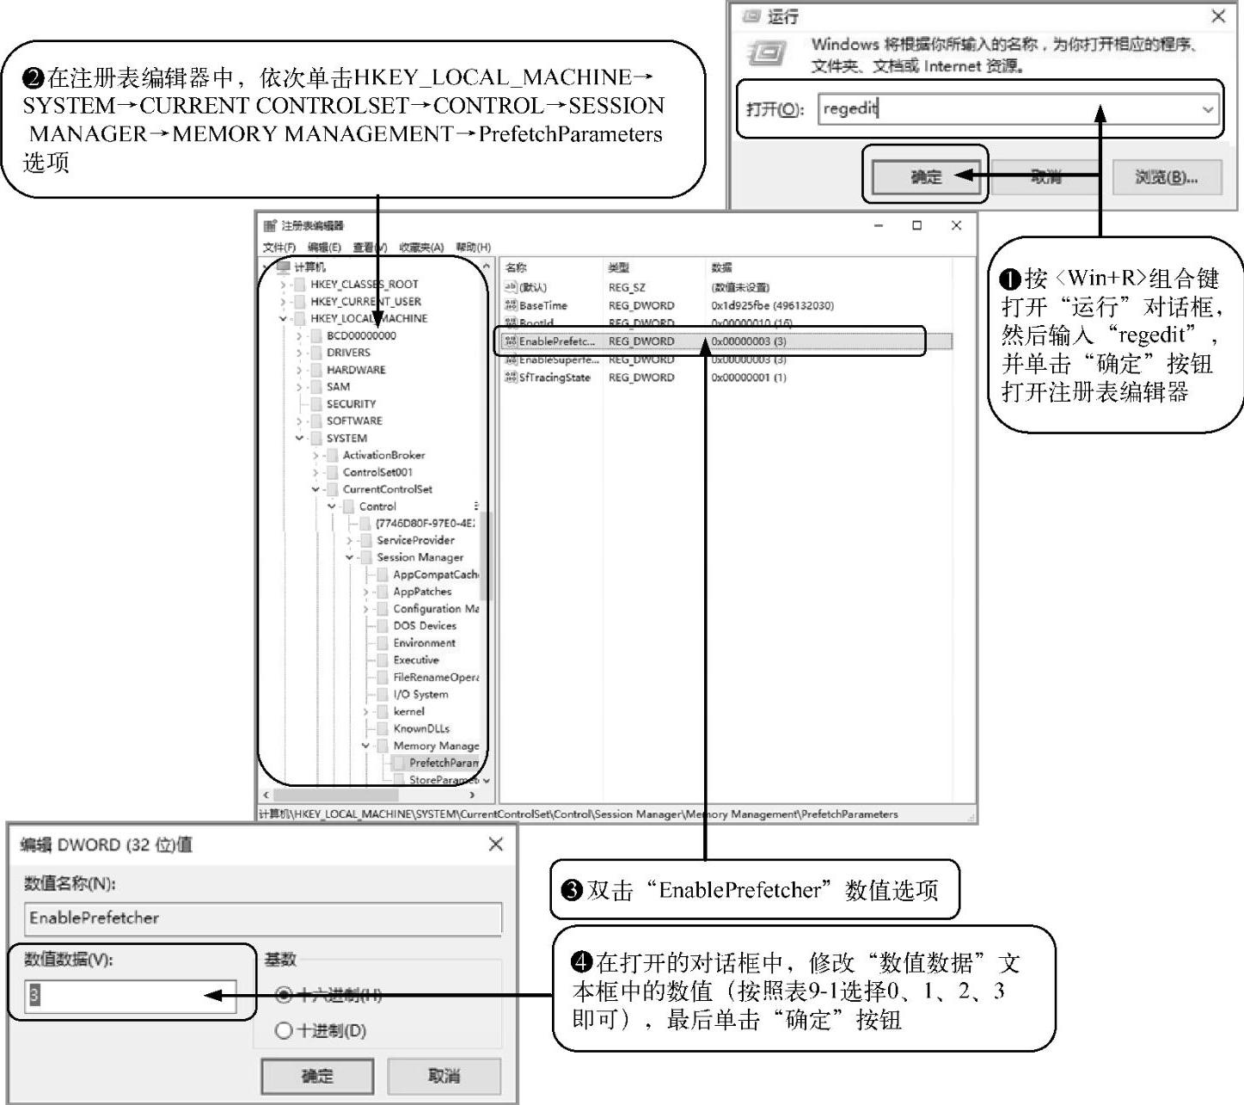
Task: Select the FileRenameOperations tree key
Action: click(436, 678)
